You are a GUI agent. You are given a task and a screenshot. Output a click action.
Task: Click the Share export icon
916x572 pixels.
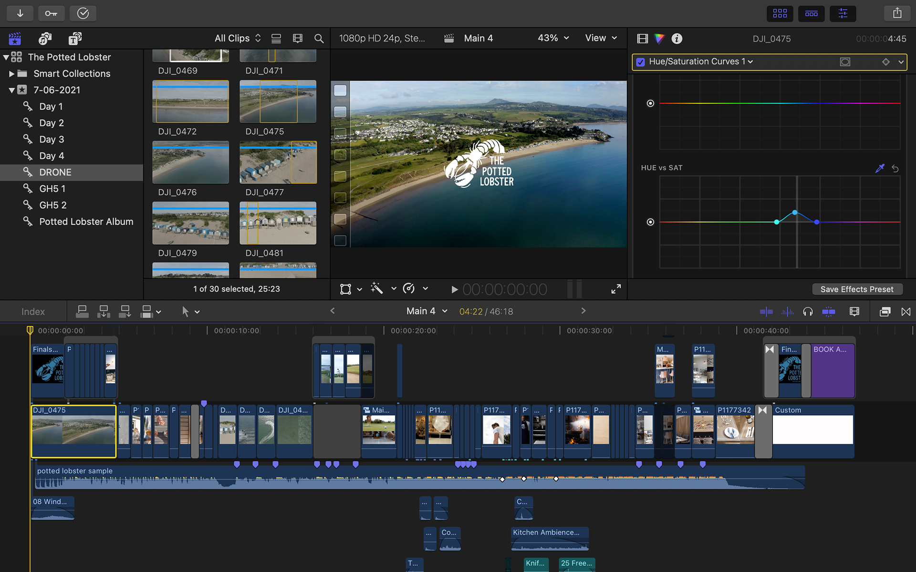(897, 13)
